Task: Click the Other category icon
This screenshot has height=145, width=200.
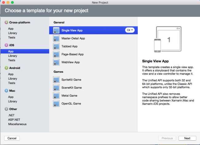Action: 6,109
